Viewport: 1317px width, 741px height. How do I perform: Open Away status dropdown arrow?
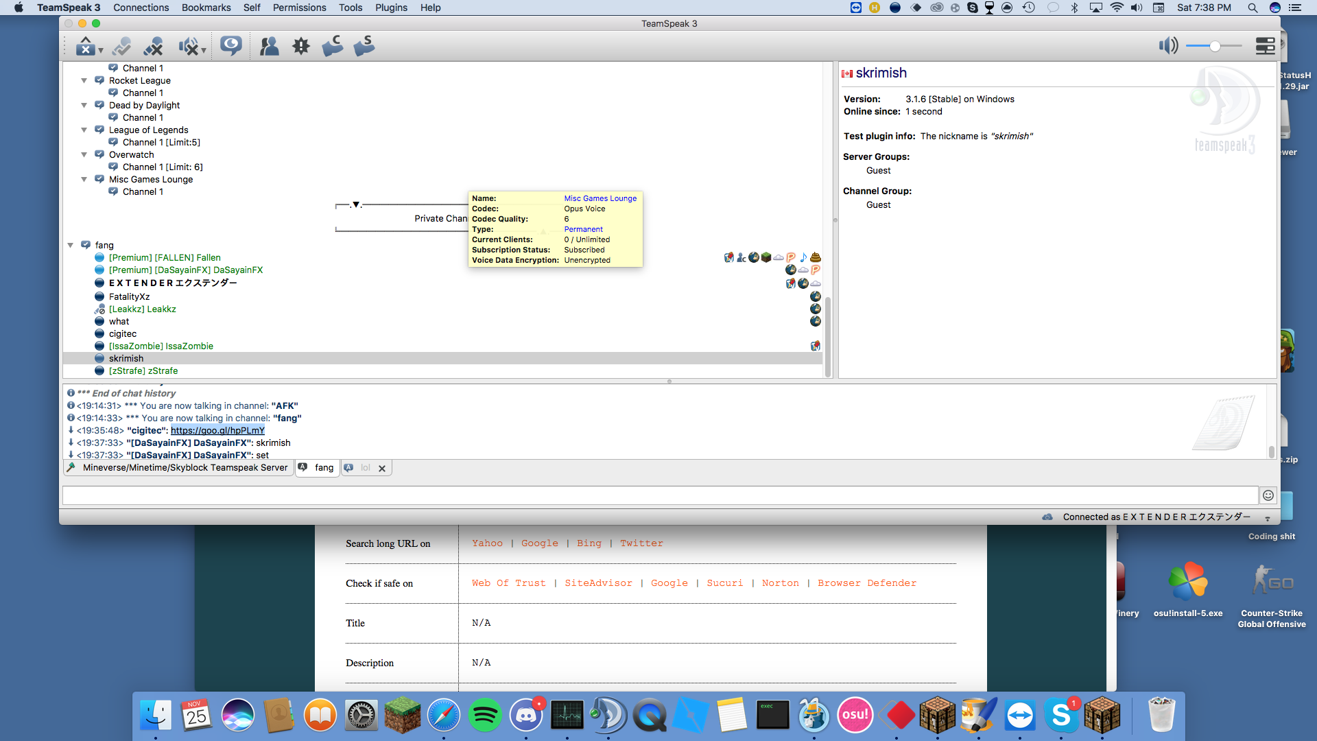pyautogui.click(x=101, y=51)
